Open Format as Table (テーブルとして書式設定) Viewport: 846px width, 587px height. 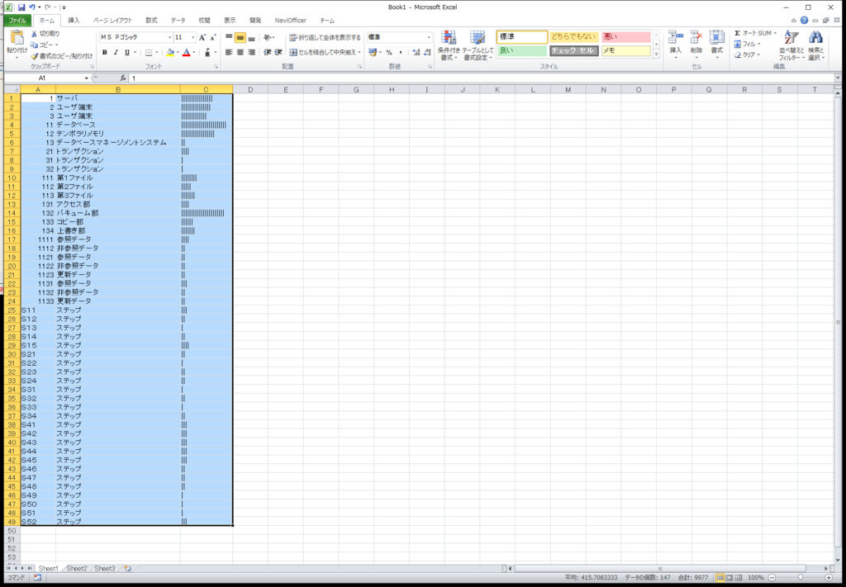point(478,45)
